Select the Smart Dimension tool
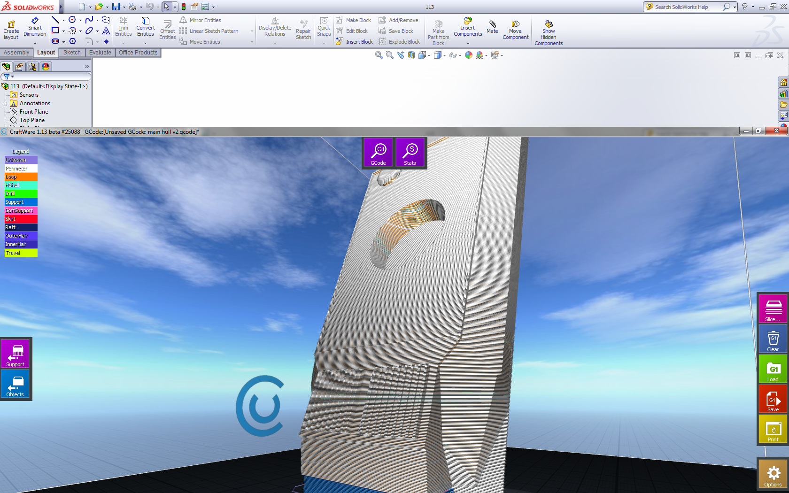Viewport: 789px width, 493px height. click(x=35, y=27)
